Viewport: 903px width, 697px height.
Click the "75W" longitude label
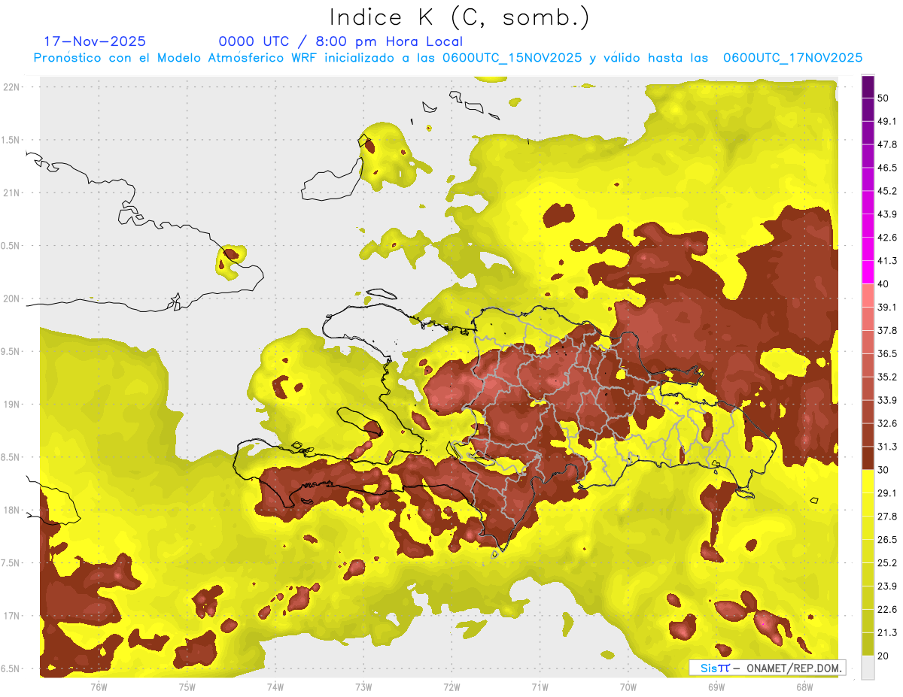(x=187, y=686)
